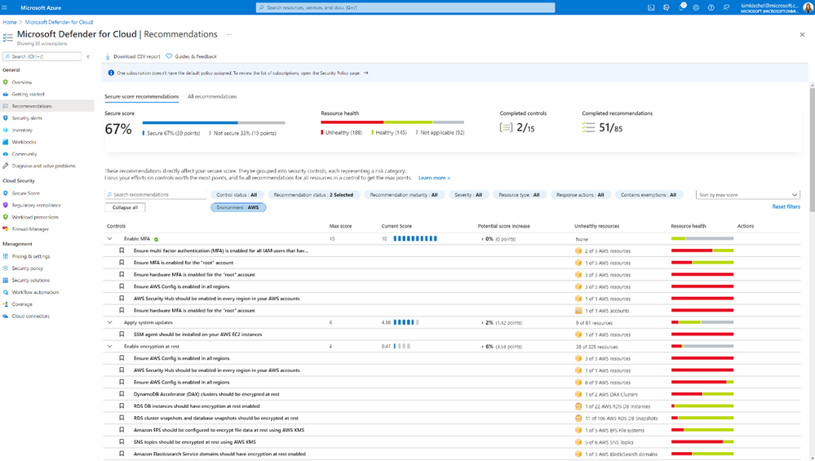Select Recommendations in the sidebar
Viewport: 815px width, 461px height.
tap(32, 106)
